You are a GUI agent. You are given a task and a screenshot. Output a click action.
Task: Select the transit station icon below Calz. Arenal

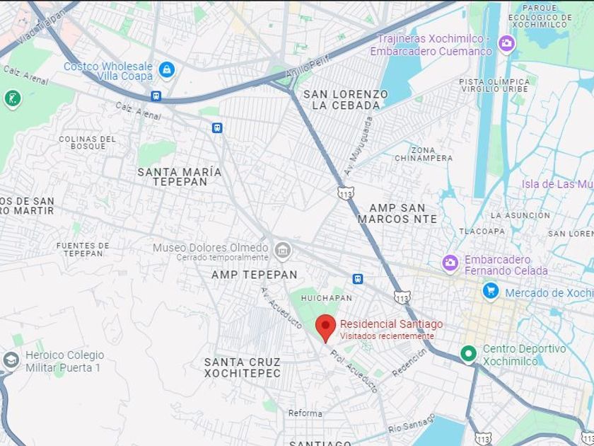217,128
